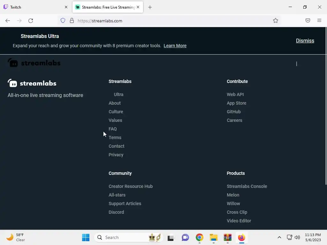Open the shield tracking protection icon
Screen dimensions: 327x245
tap(63, 20)
